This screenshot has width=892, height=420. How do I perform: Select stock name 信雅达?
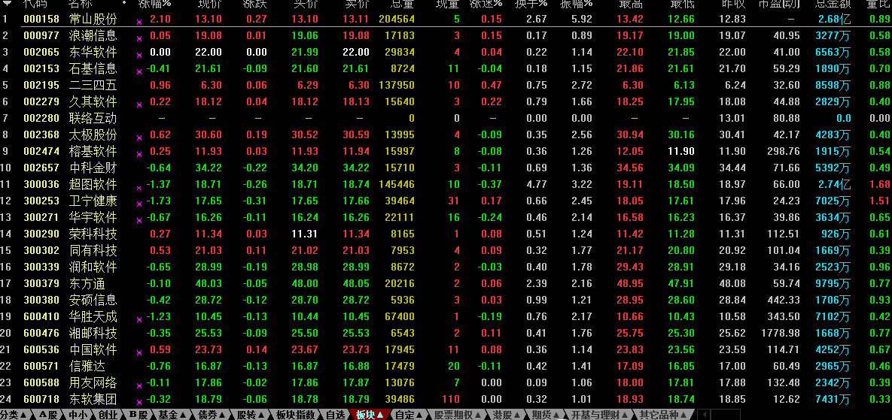[x=87, y=365]
